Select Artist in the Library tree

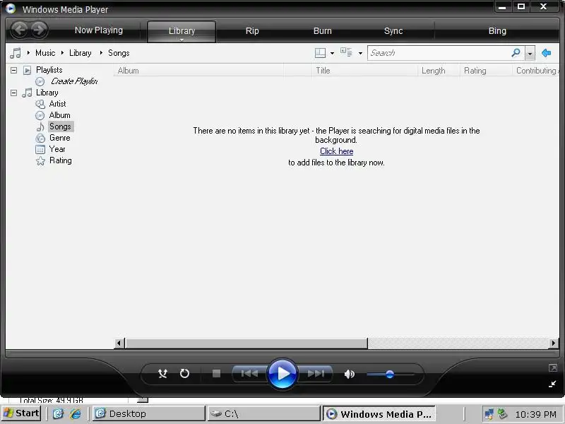(x=58, y=104)
